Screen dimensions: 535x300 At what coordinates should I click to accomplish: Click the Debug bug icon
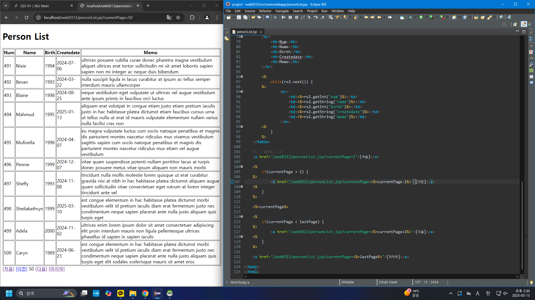[410, 17]
